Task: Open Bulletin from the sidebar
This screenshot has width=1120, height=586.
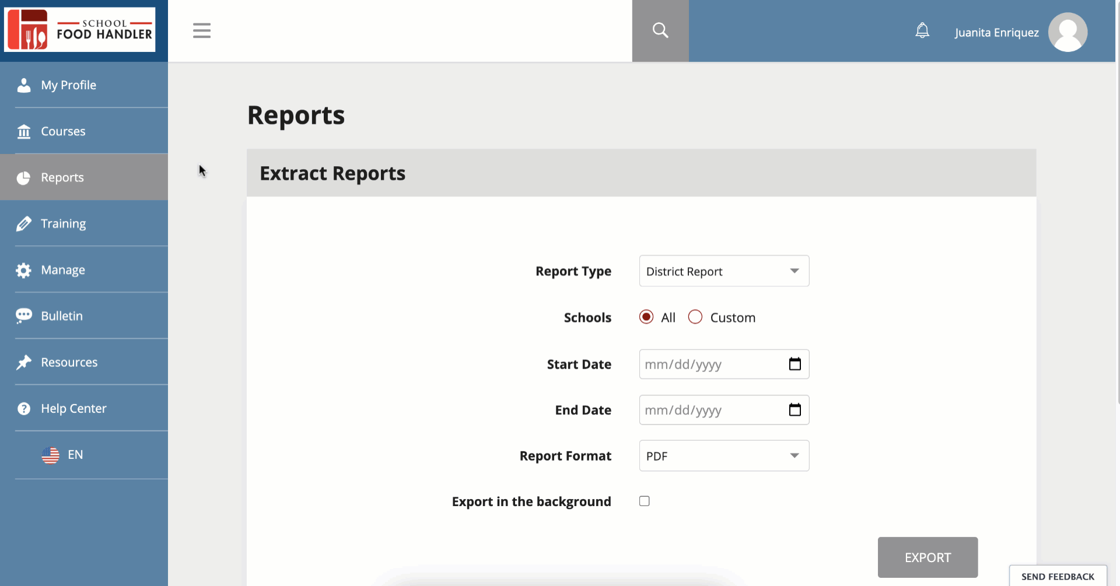Action: click(84, 316)
